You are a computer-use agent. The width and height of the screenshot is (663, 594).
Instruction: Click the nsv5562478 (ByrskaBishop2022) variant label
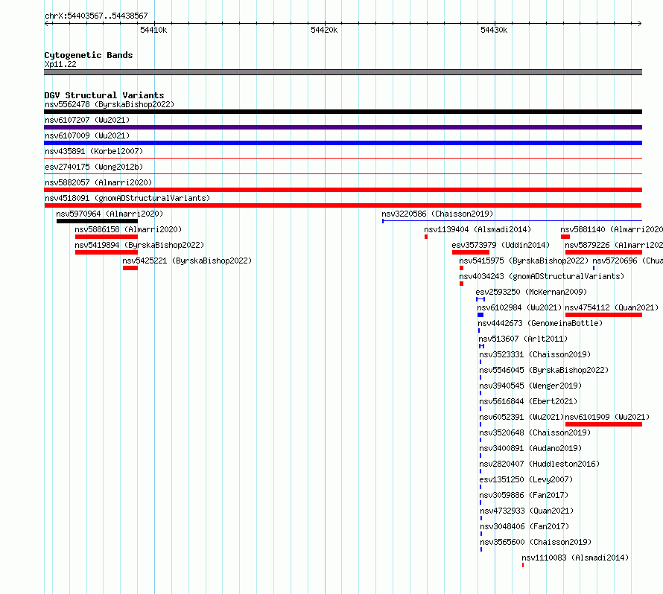click(x=110, y=104)
